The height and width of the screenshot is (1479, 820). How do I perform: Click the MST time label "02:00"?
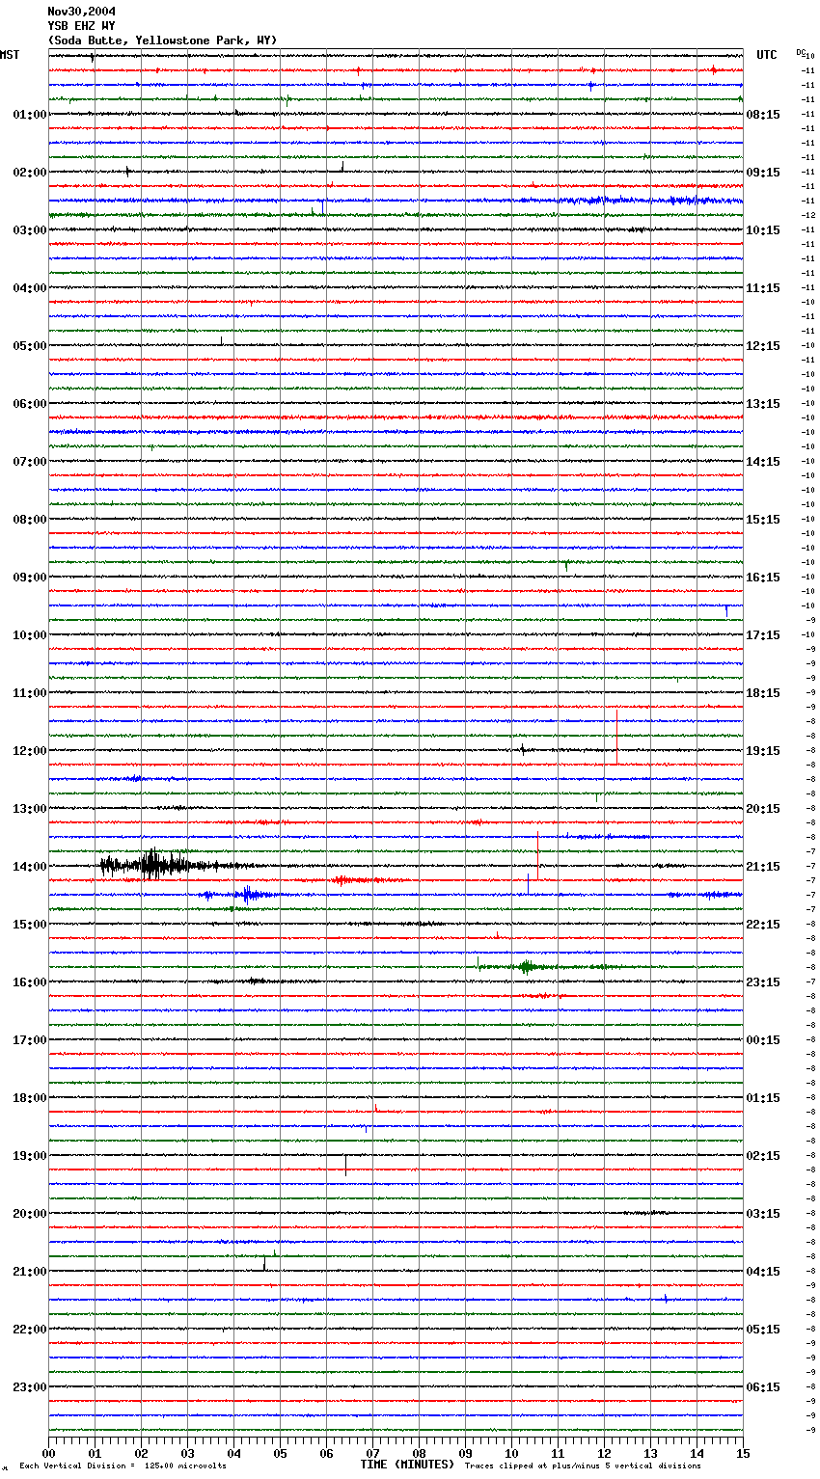click(x=30, y=173)
